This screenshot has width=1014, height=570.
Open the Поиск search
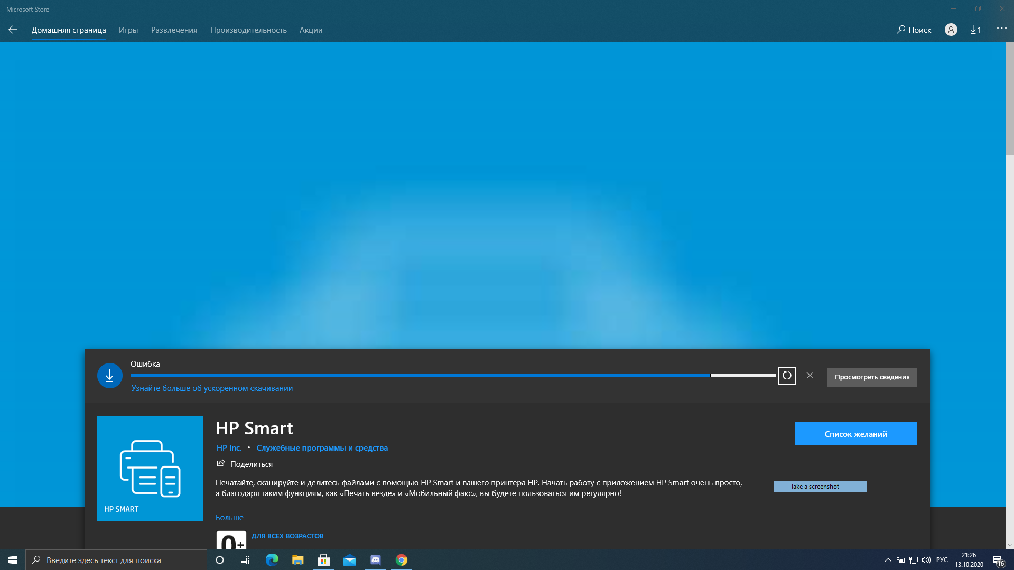click(x=914, y=30)
